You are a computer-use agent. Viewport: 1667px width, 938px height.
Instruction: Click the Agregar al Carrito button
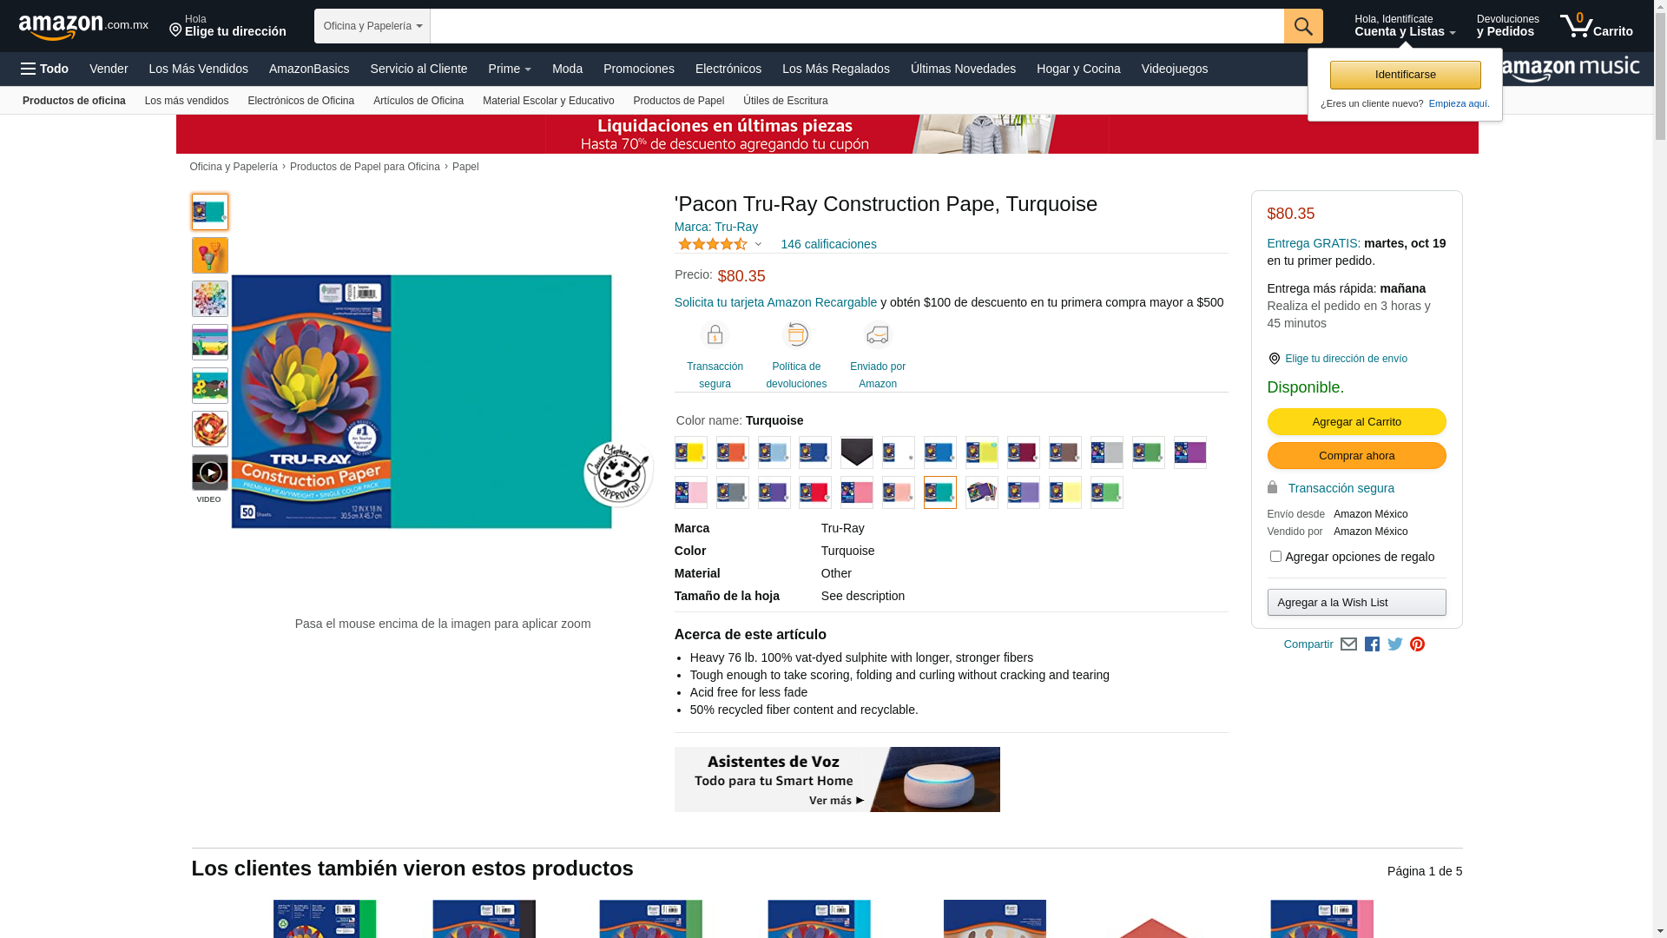[x=1356, y=422]
